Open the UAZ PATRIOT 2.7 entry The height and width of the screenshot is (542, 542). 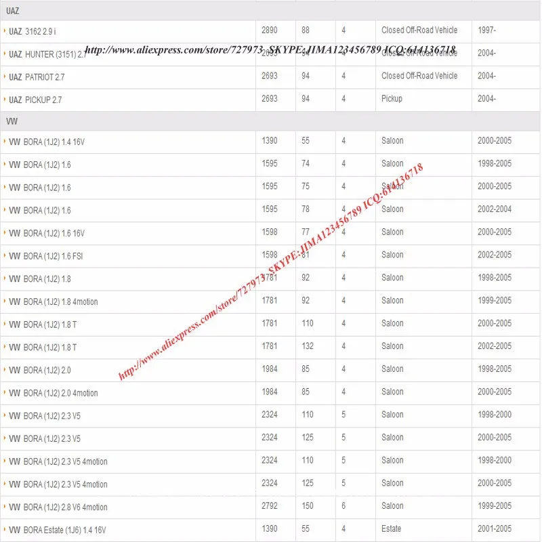click(x=37, y=77)
